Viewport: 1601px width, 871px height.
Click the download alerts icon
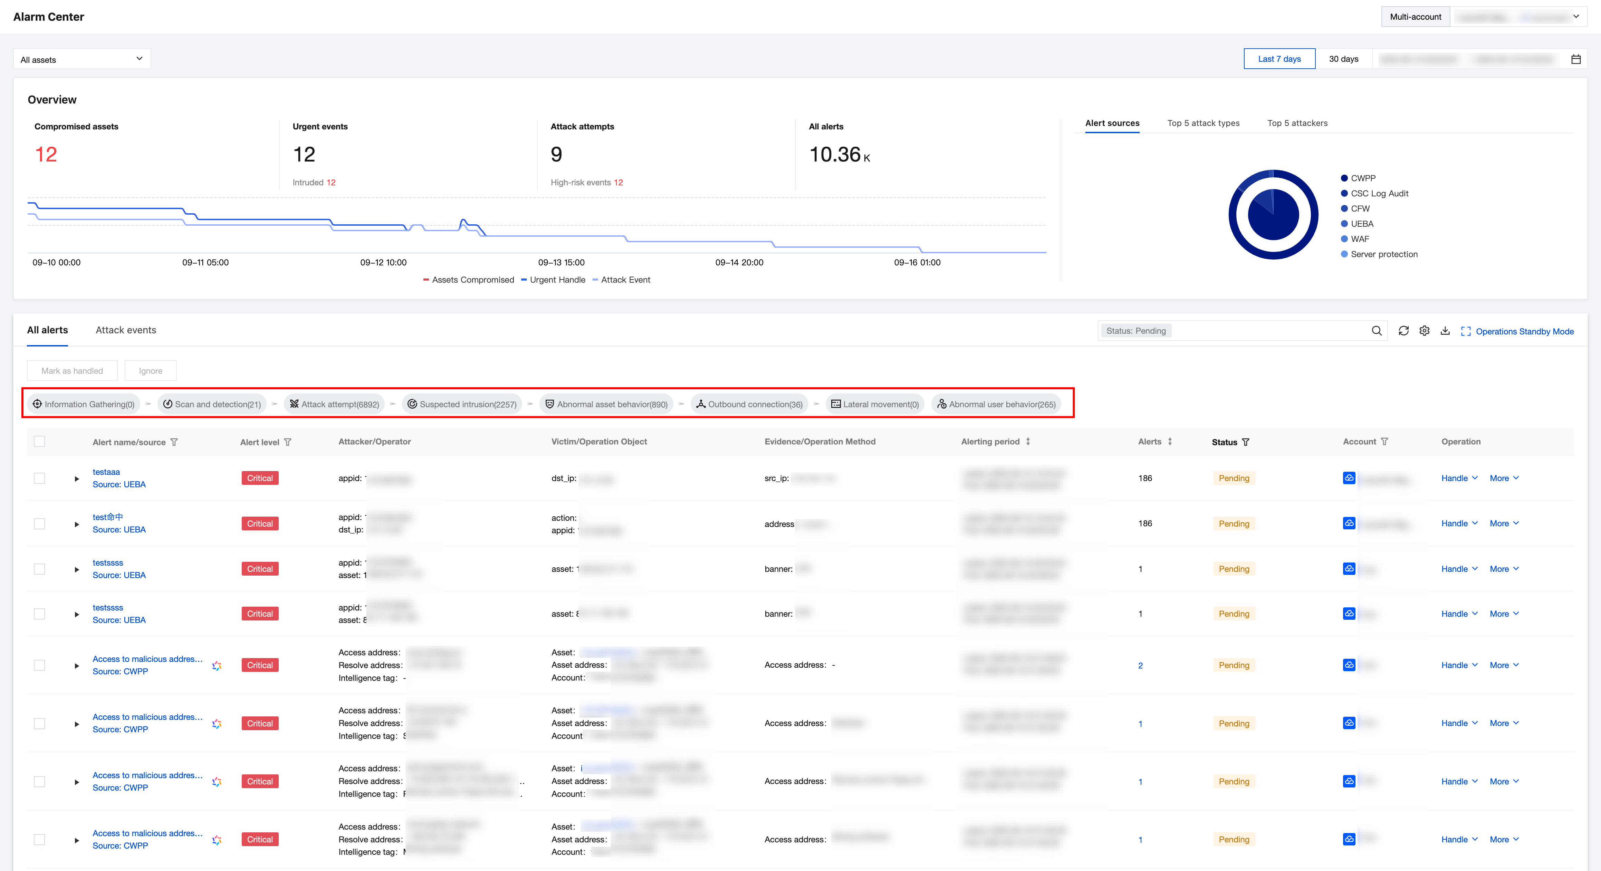[x=1445, y=331]
